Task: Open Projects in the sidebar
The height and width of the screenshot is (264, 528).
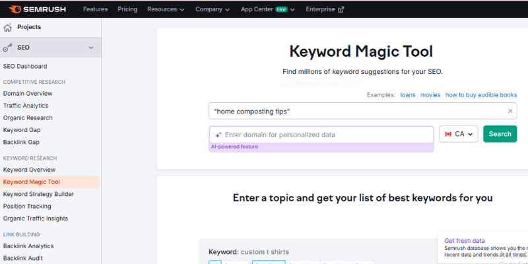Action: [29, 27]
